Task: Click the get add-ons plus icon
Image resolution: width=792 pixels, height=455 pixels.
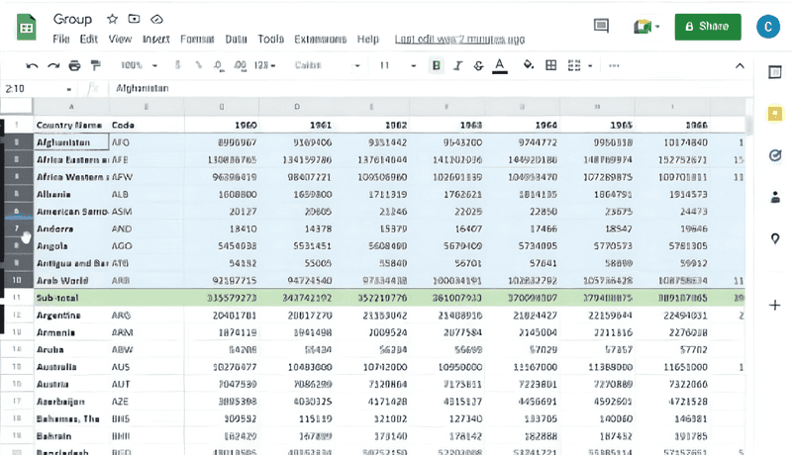Action: (x=775, y=306)
